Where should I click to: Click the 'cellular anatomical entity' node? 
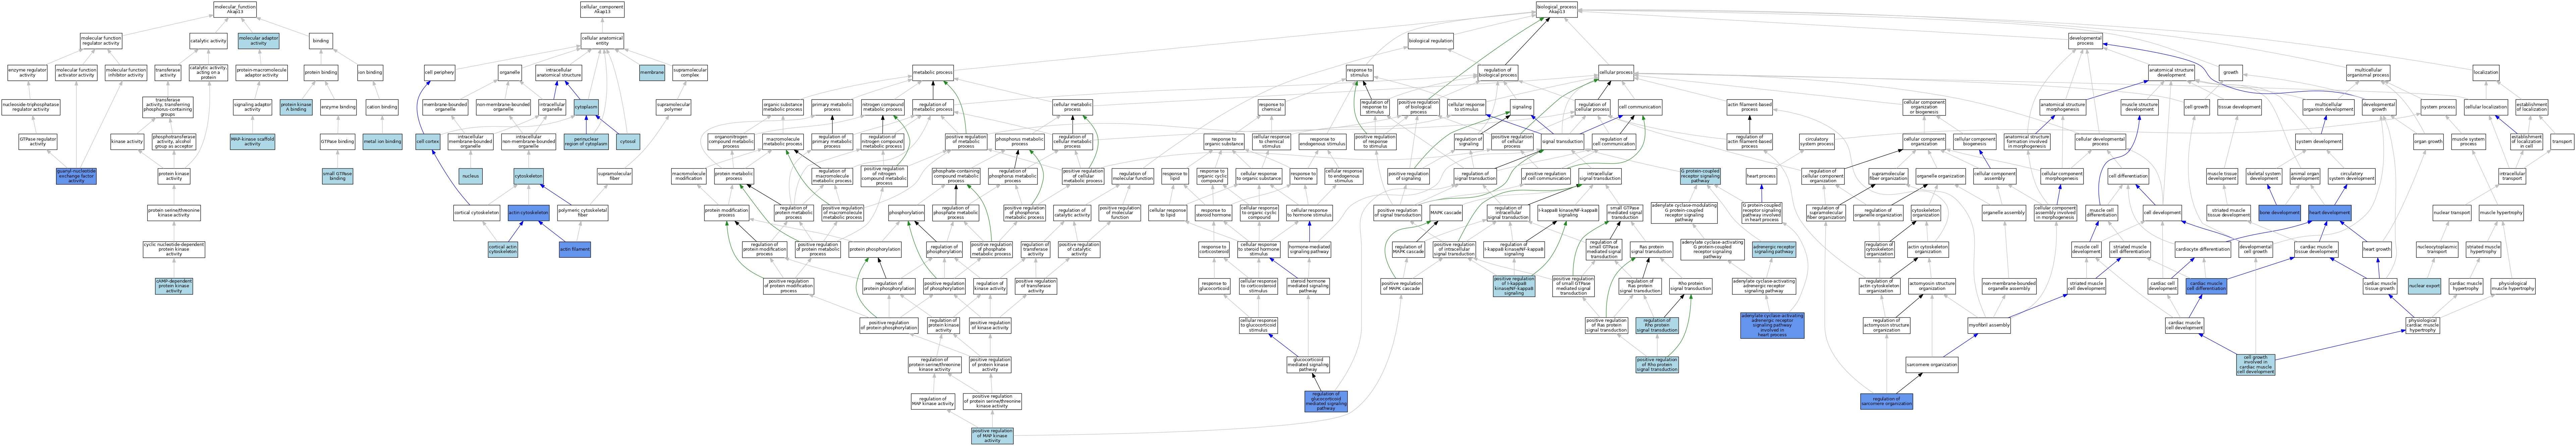pos(602,41)
